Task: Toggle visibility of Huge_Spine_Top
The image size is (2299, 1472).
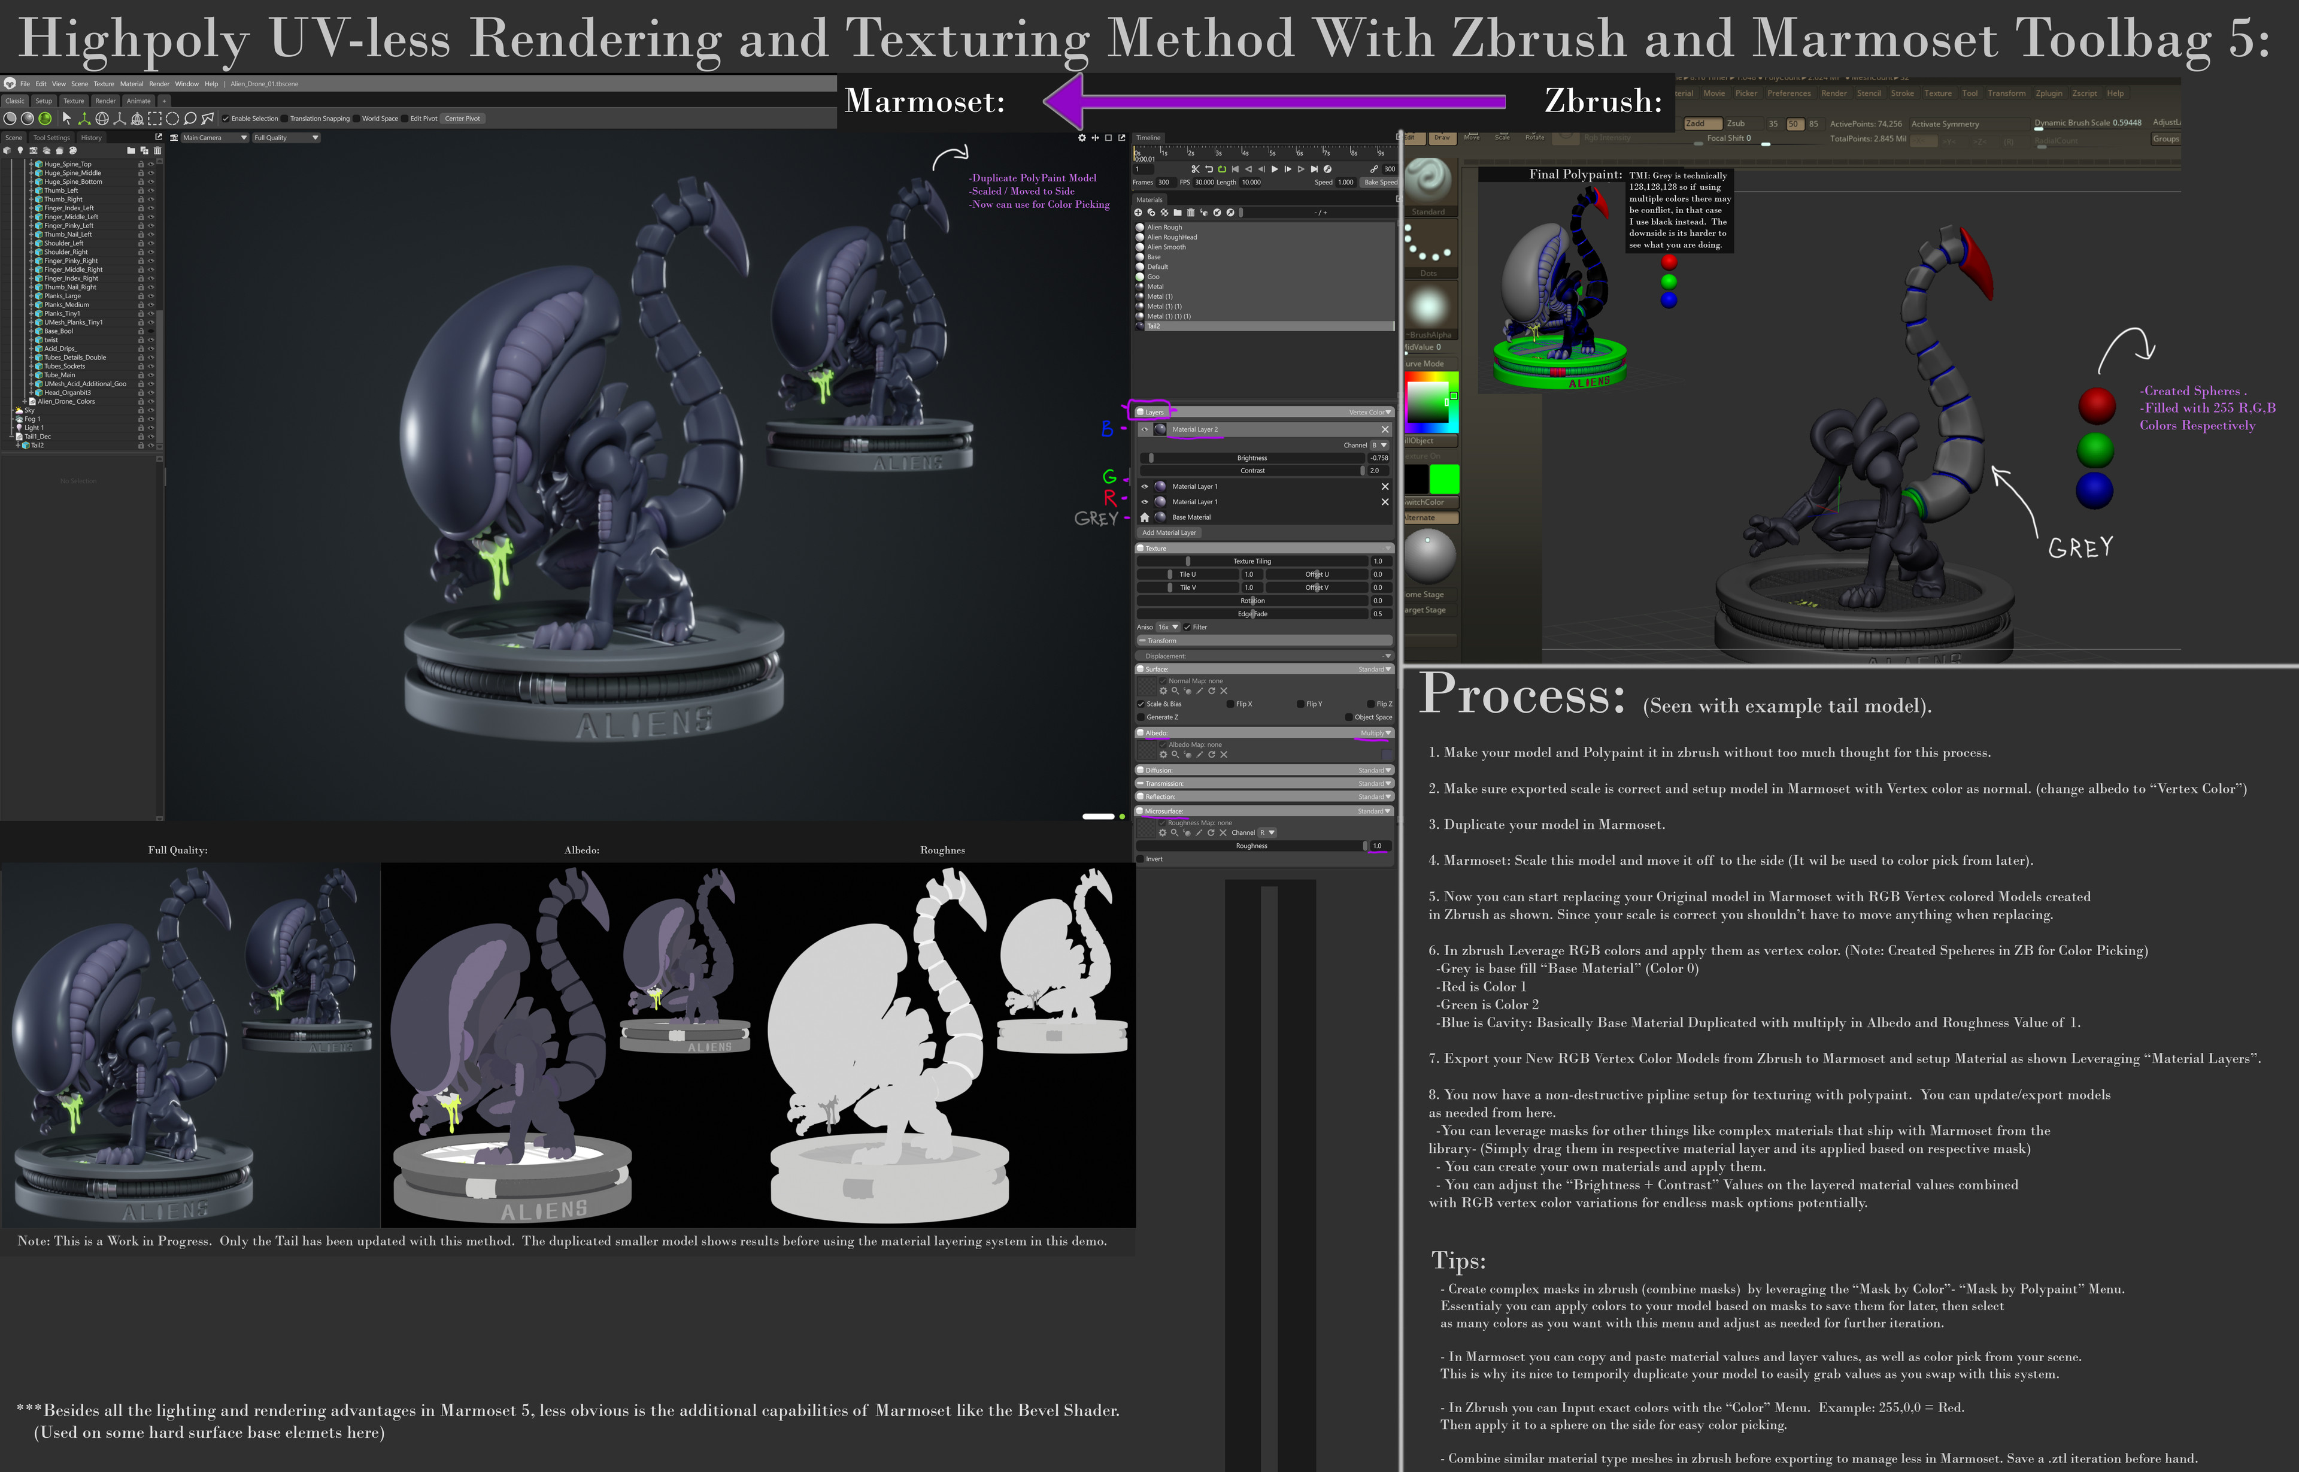Action: point(151,165)
